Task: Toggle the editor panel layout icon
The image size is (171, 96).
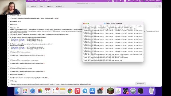Action: pos(160,6)
